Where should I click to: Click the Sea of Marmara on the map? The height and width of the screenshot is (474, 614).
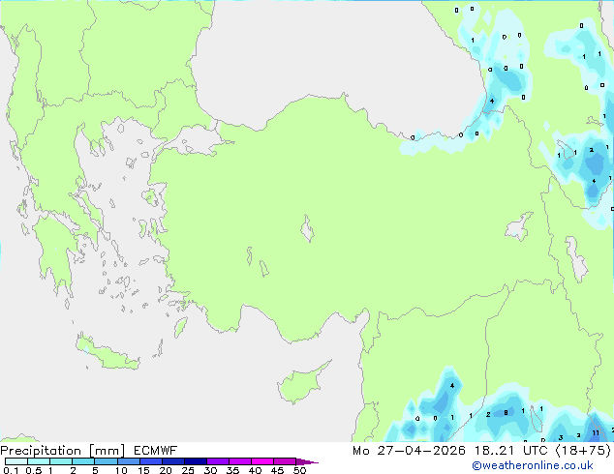pos(195,141)
